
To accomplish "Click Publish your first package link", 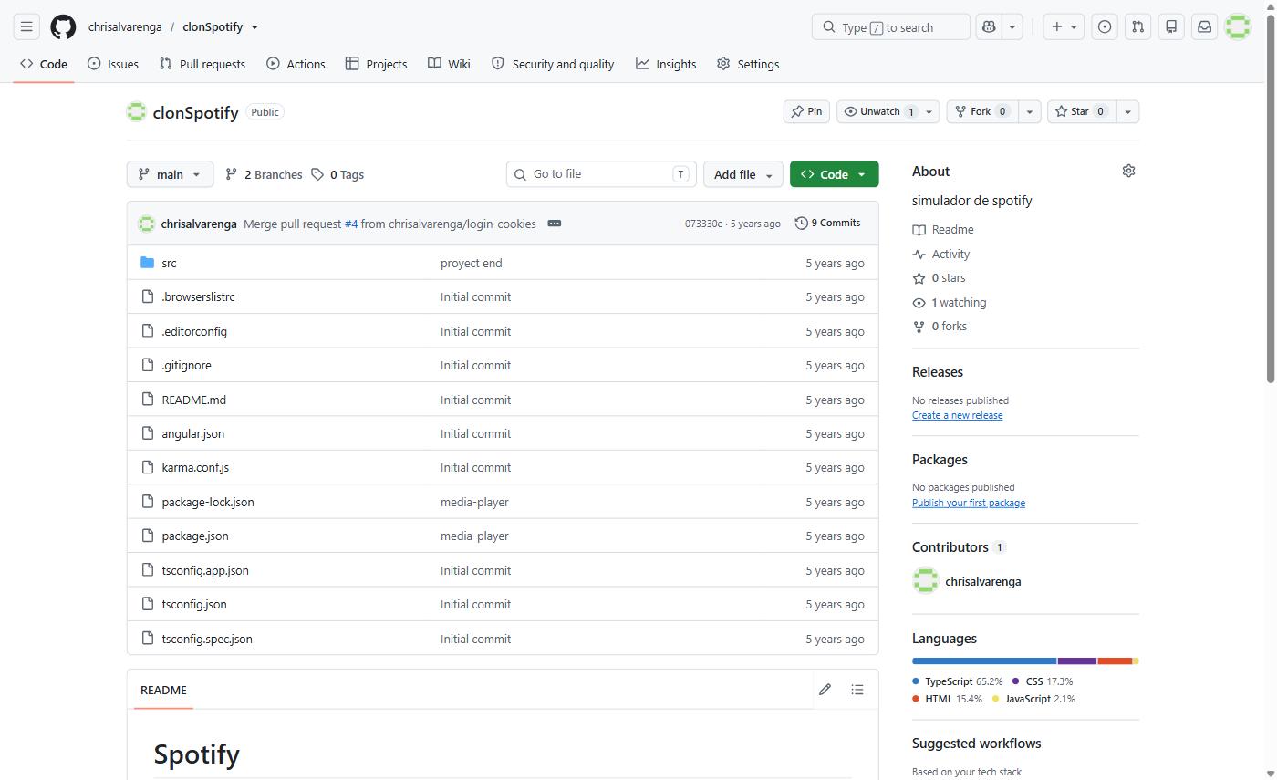I will [969, 503].
